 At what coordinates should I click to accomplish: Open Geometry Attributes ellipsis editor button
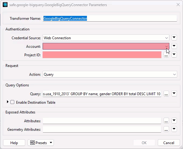point(166,129)
